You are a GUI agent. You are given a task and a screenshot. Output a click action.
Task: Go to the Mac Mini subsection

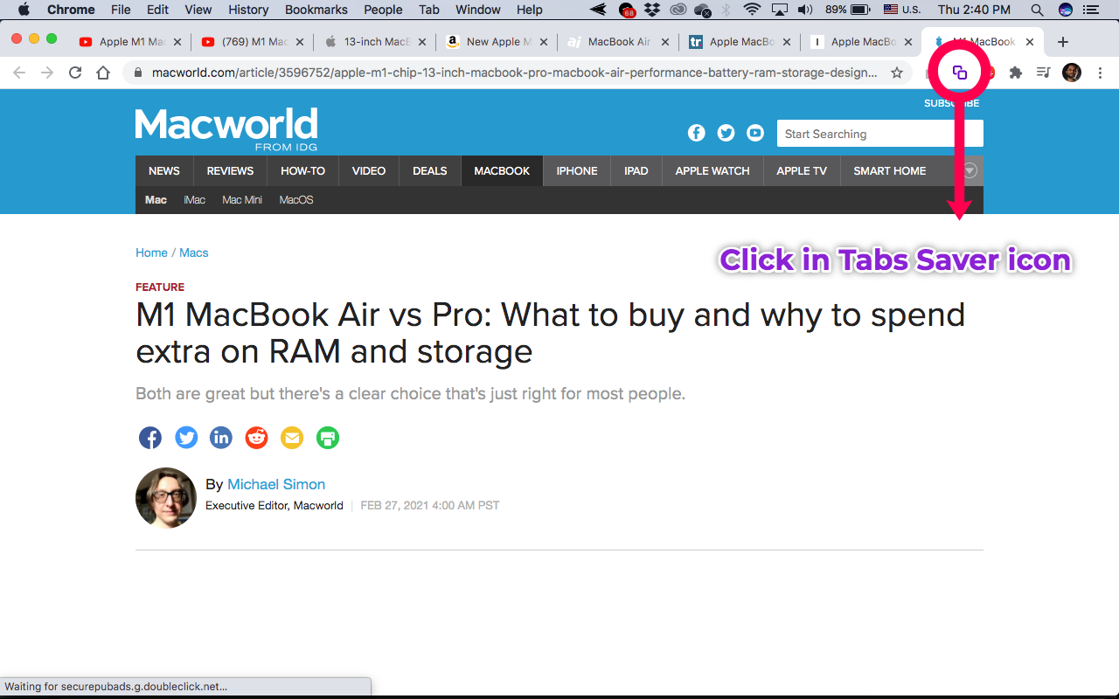[242, 200]
